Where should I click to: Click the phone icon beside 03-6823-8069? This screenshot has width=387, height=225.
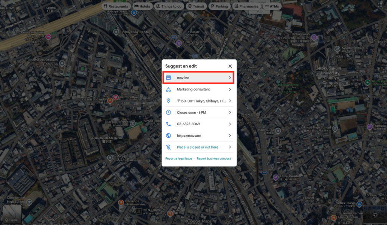coord(169,124)
